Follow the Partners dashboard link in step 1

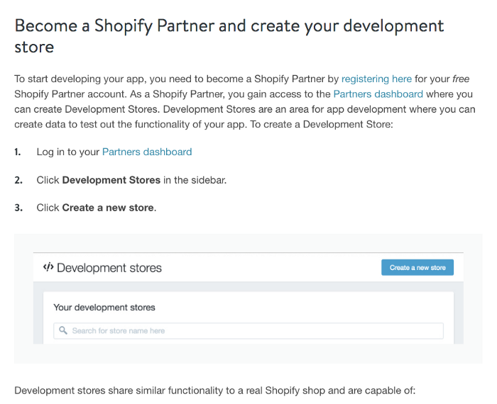(147, 152)
